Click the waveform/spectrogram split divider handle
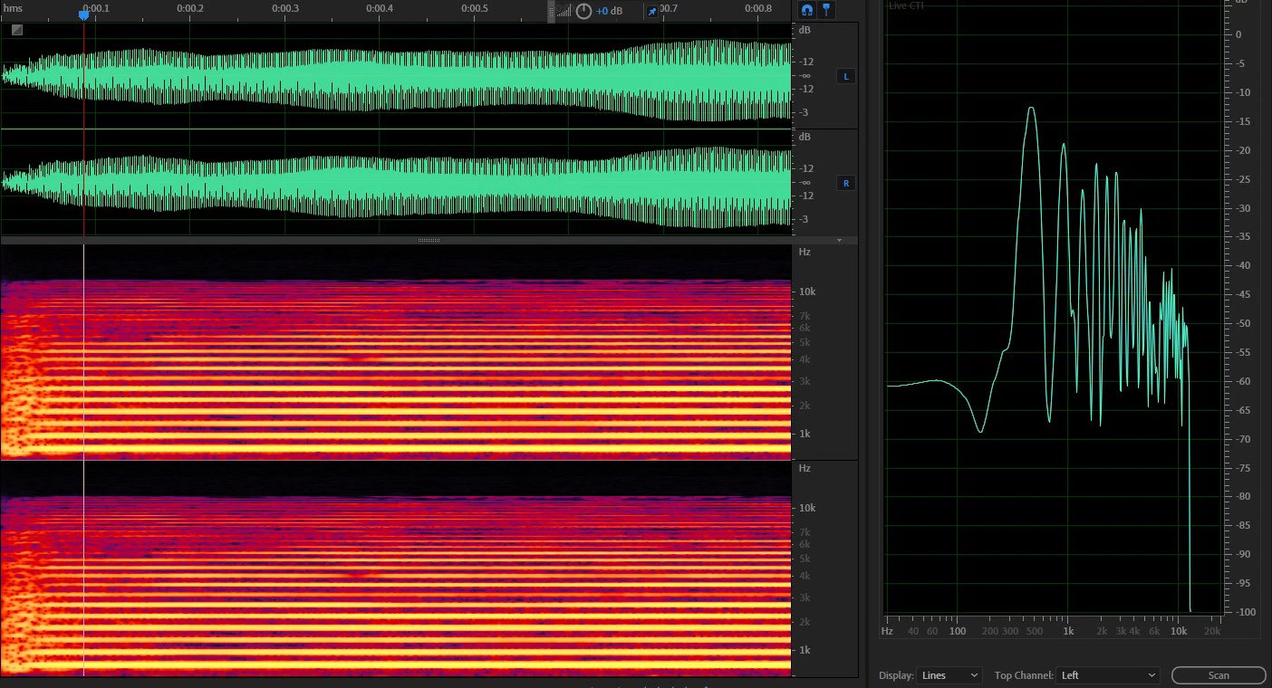The image size is (1272, 688). click(x=429, y=241)
